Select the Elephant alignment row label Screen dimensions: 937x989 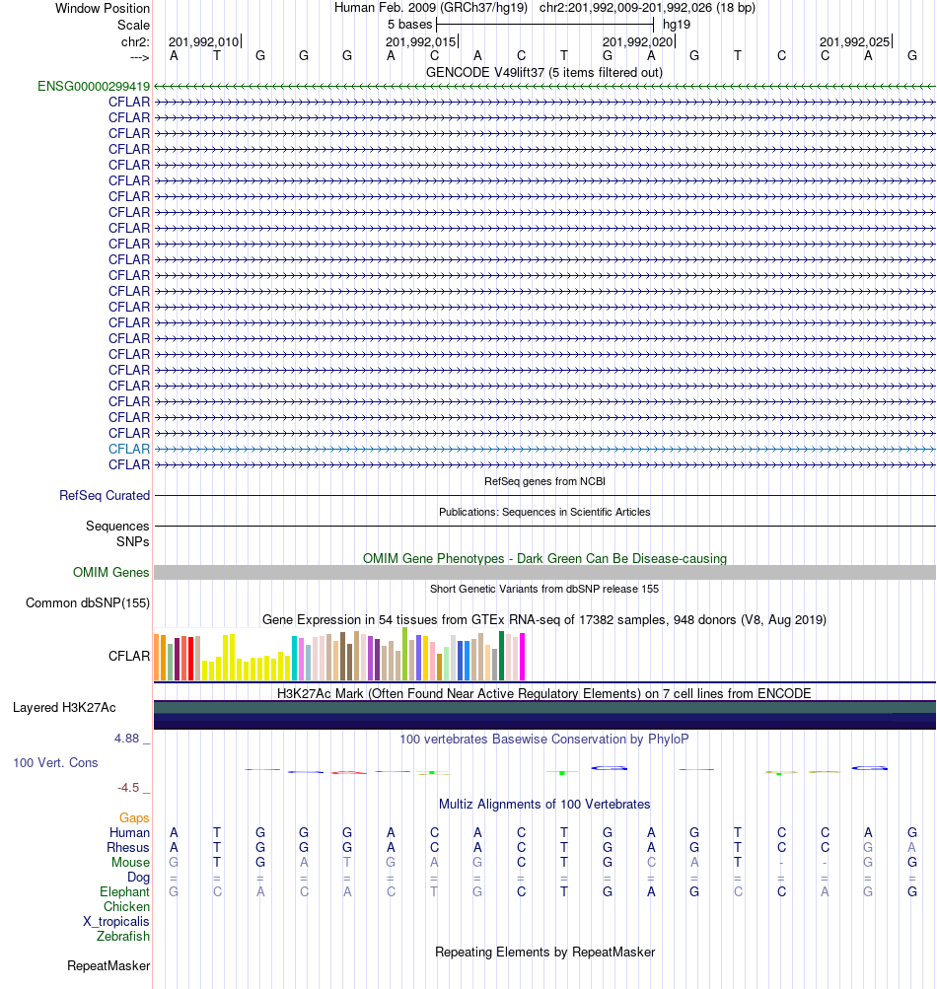pos(125,891)
